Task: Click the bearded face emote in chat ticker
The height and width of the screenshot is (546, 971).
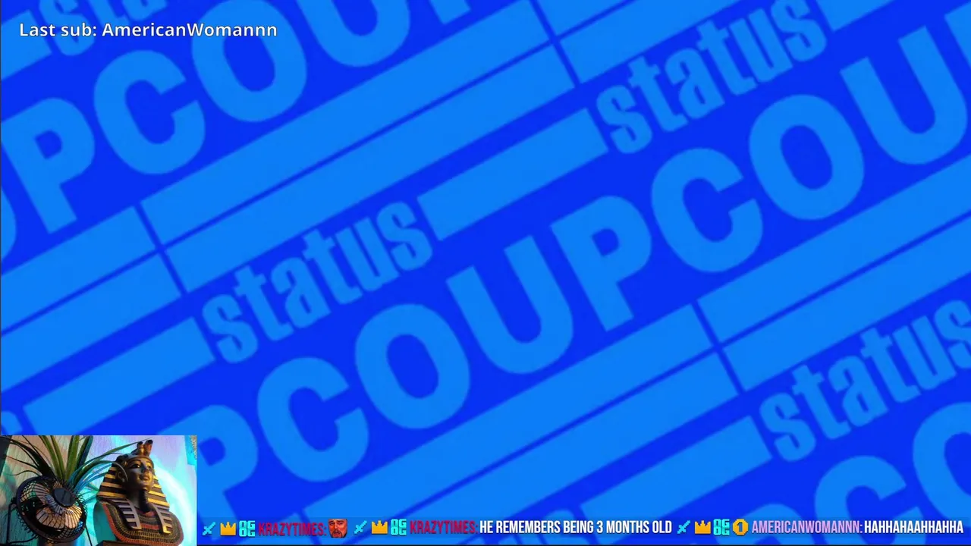Action: click(x=338, y=527)
